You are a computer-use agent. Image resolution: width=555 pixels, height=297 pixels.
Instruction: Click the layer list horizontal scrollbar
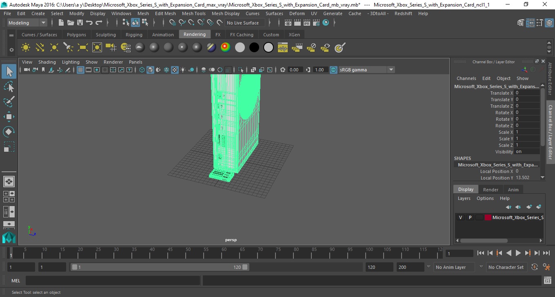pyautogui.click(x=484, y=241)
